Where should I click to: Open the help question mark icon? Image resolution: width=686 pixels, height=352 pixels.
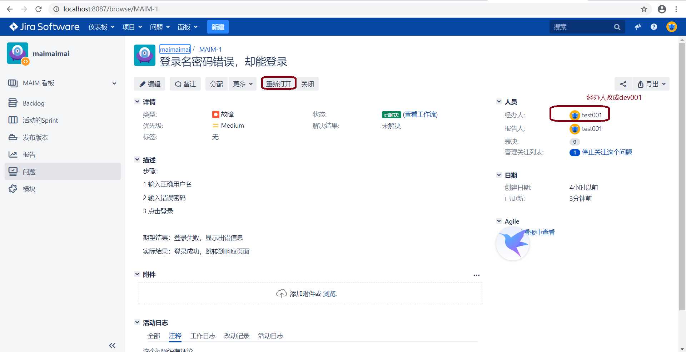click(x=654, y=27)
